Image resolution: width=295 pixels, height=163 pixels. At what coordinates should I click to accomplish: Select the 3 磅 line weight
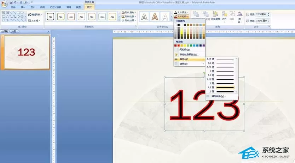(220, 83)
